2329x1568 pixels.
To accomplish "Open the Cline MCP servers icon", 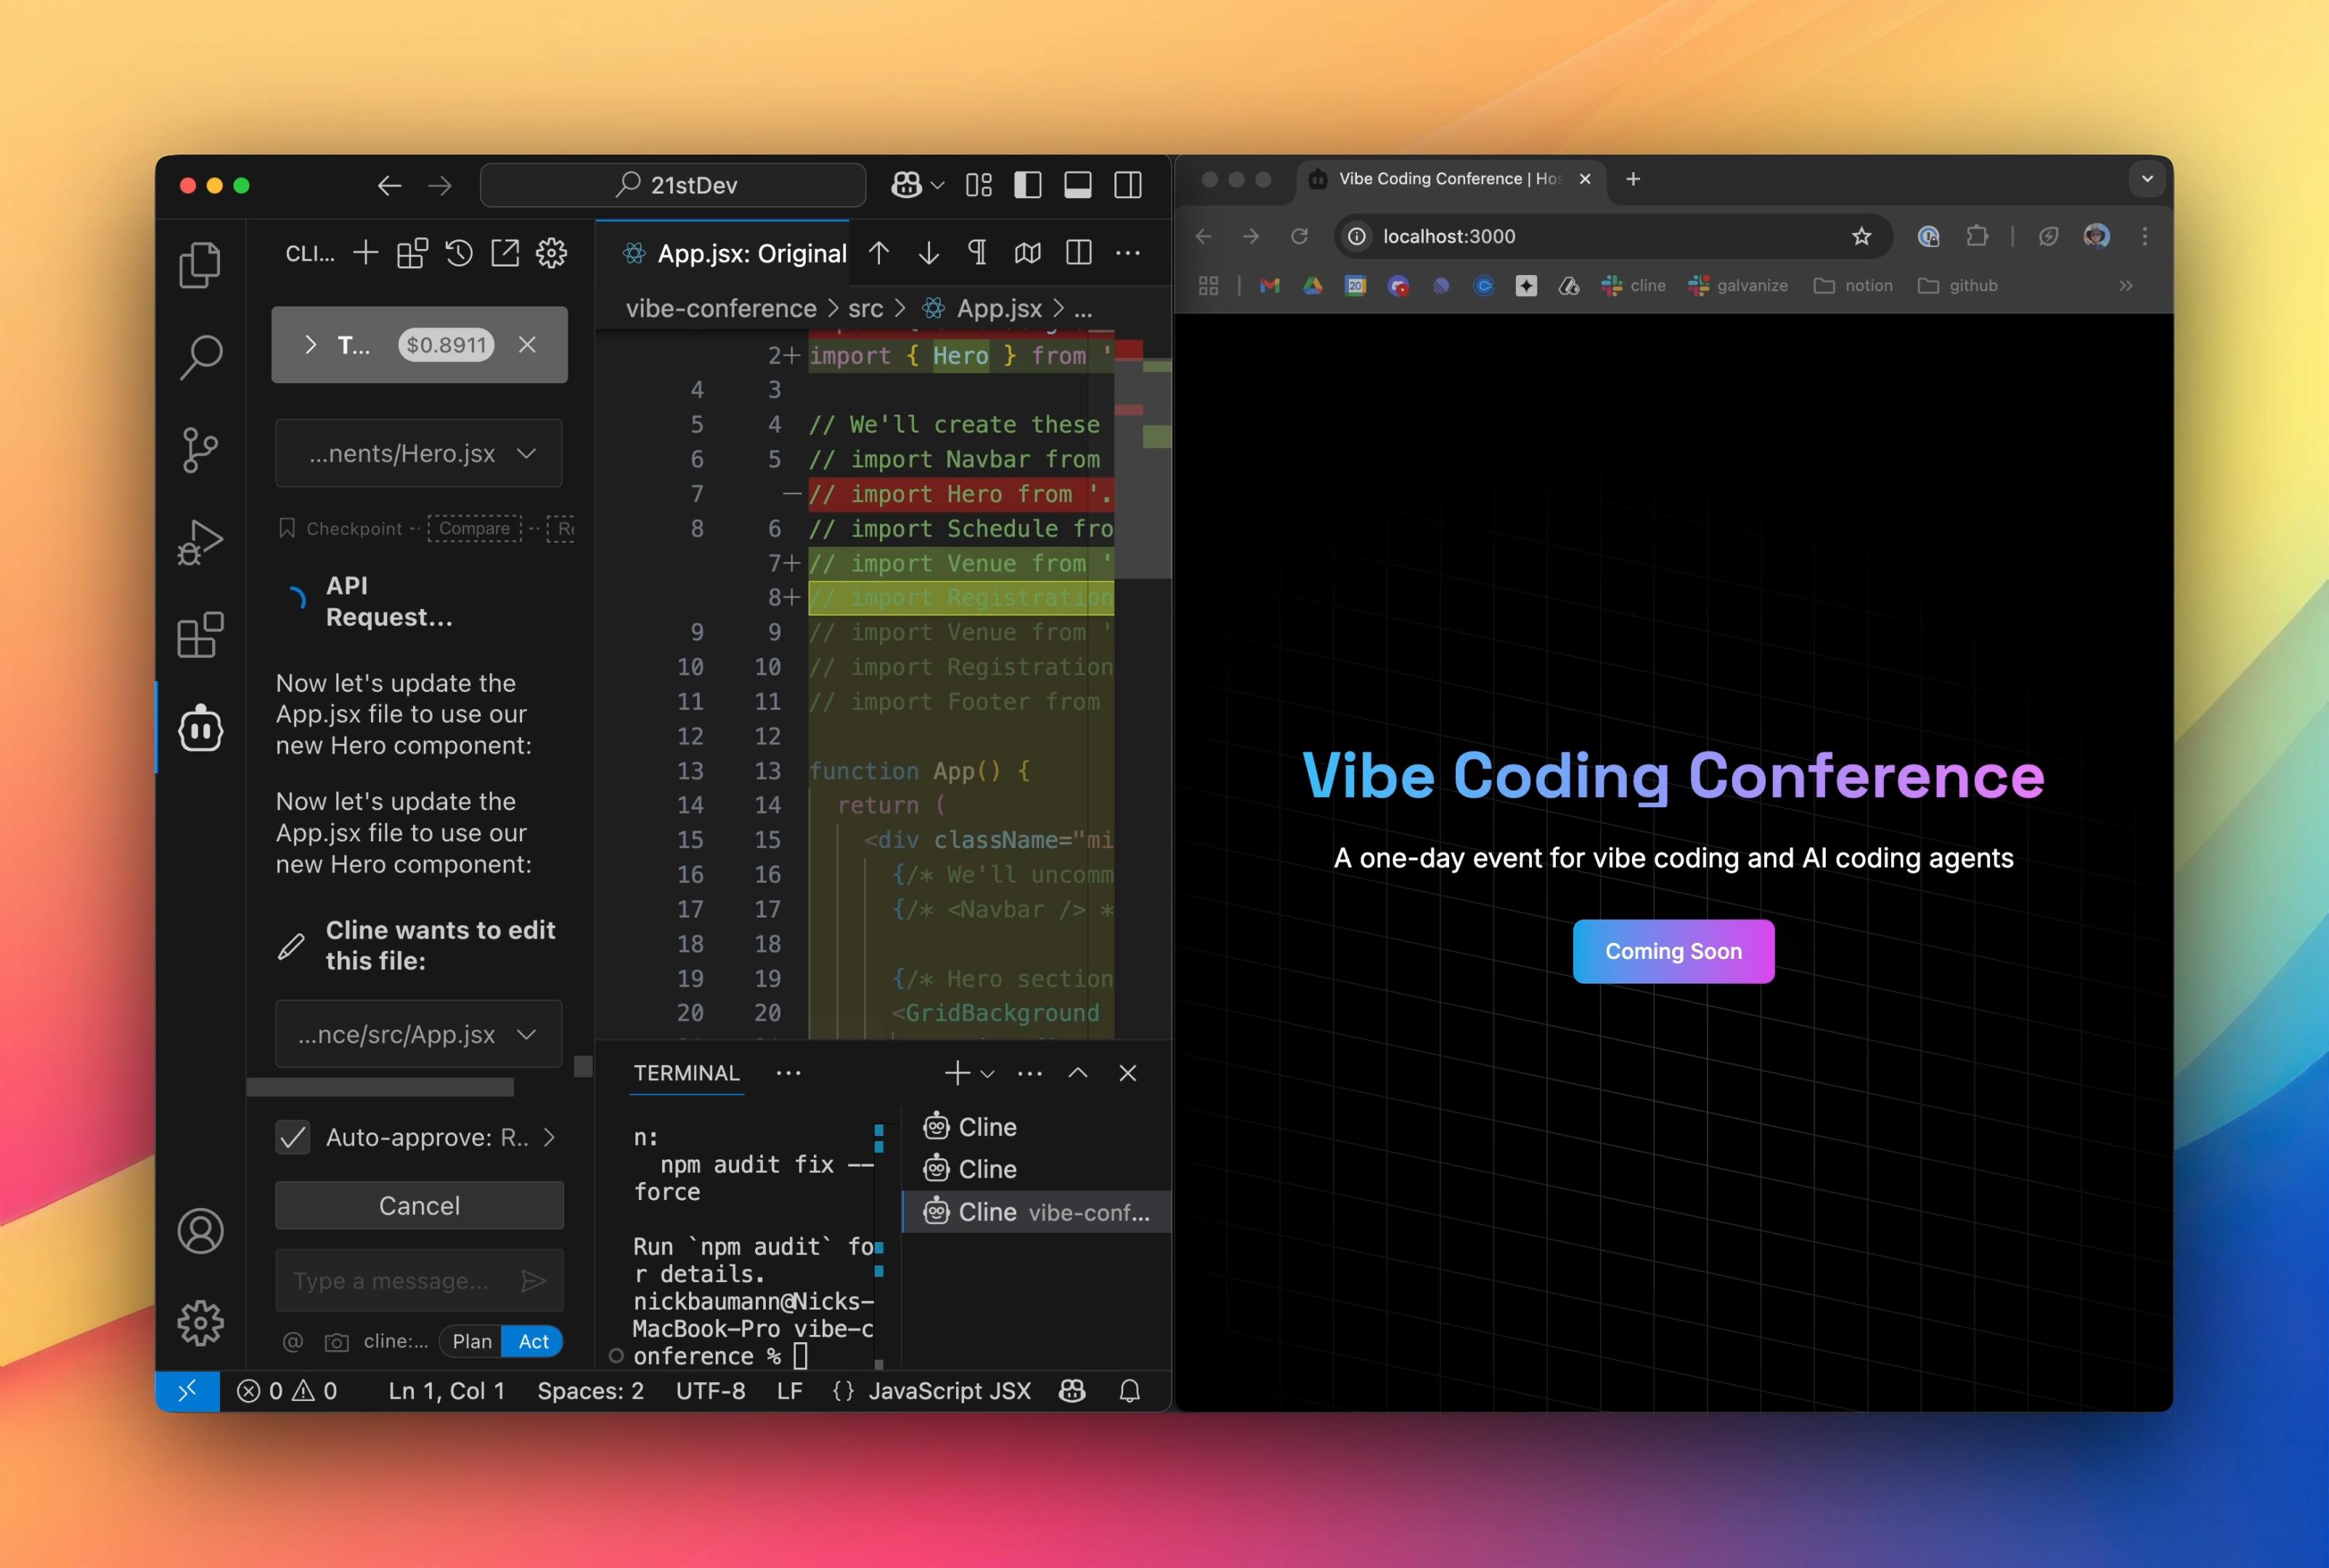I will (412, 253).
